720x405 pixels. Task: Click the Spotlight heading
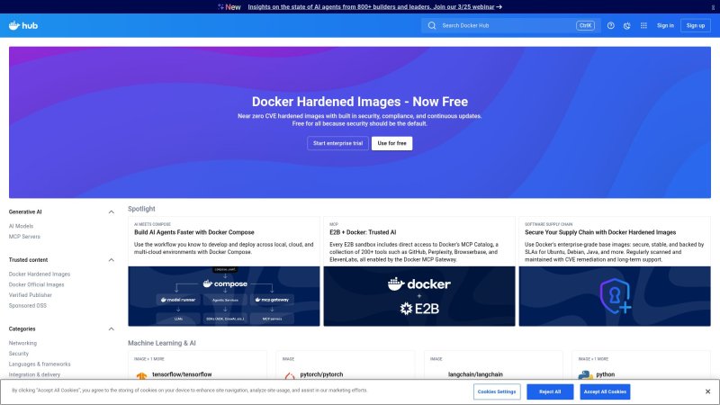[x=141, y=209]
